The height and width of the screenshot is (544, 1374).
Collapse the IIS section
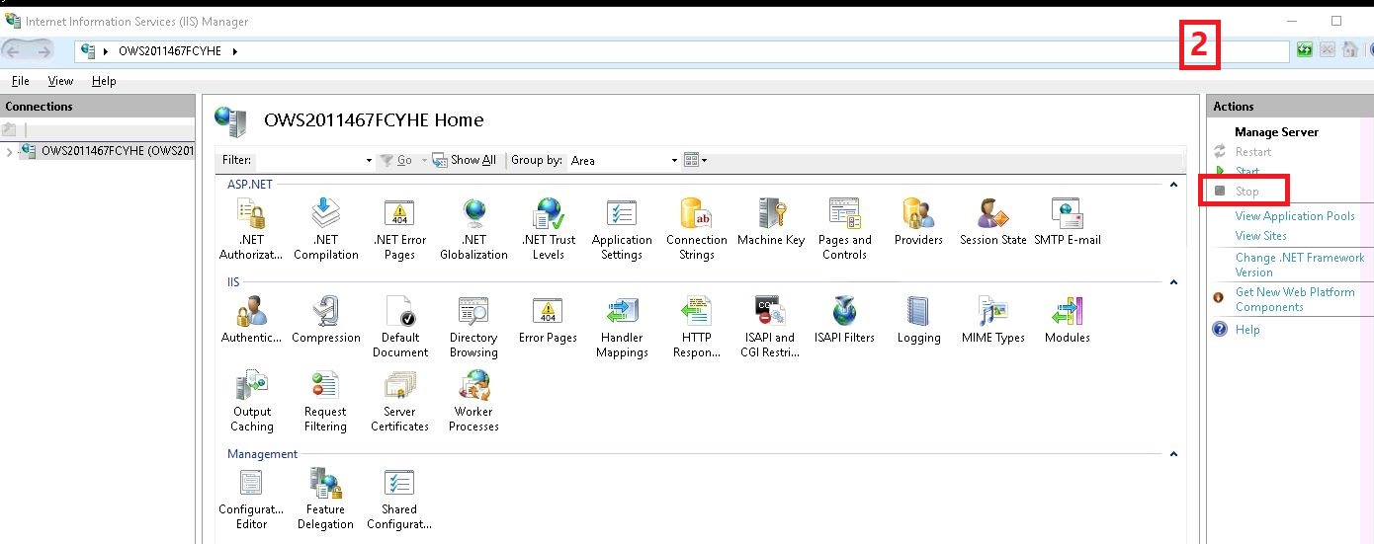click(x=1173, y=282)
